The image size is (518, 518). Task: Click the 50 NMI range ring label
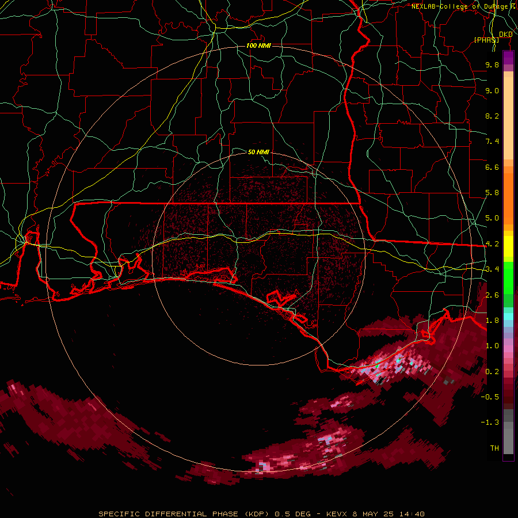tap(258, 152)
